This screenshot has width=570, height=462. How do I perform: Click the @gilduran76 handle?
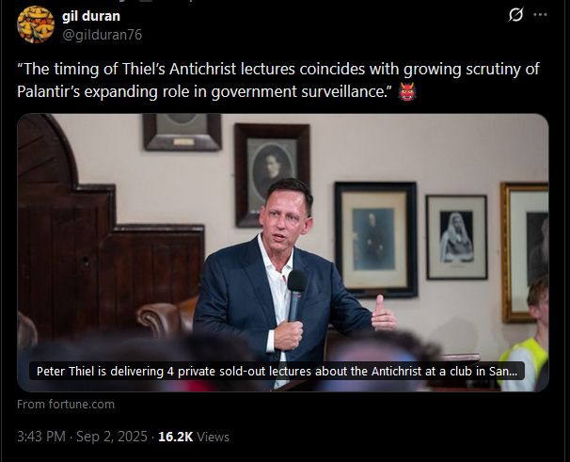pyautogui.click(x=103, y=35)
